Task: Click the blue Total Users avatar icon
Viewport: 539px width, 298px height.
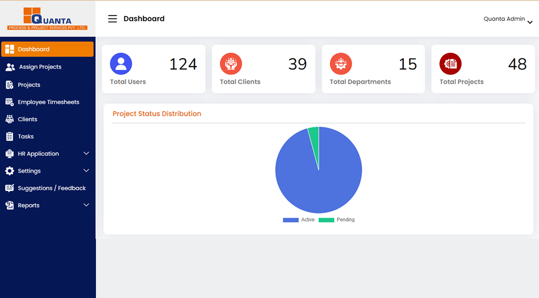Action: (121, 64)
